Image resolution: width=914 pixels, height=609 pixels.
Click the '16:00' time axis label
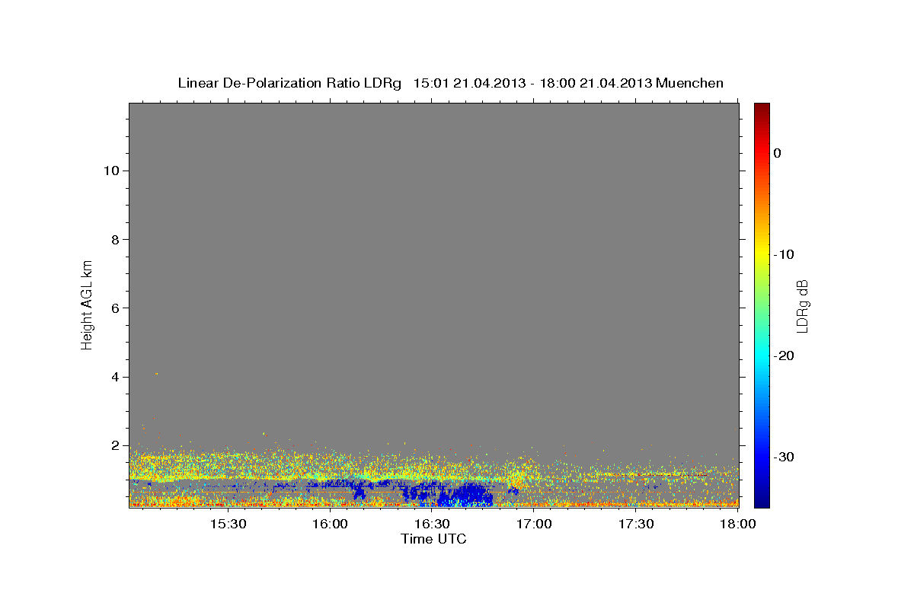click(x=330, y=524)
